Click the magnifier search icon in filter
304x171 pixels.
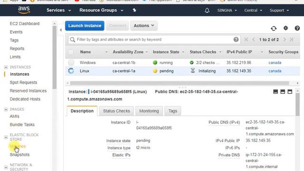coord(73,40)
